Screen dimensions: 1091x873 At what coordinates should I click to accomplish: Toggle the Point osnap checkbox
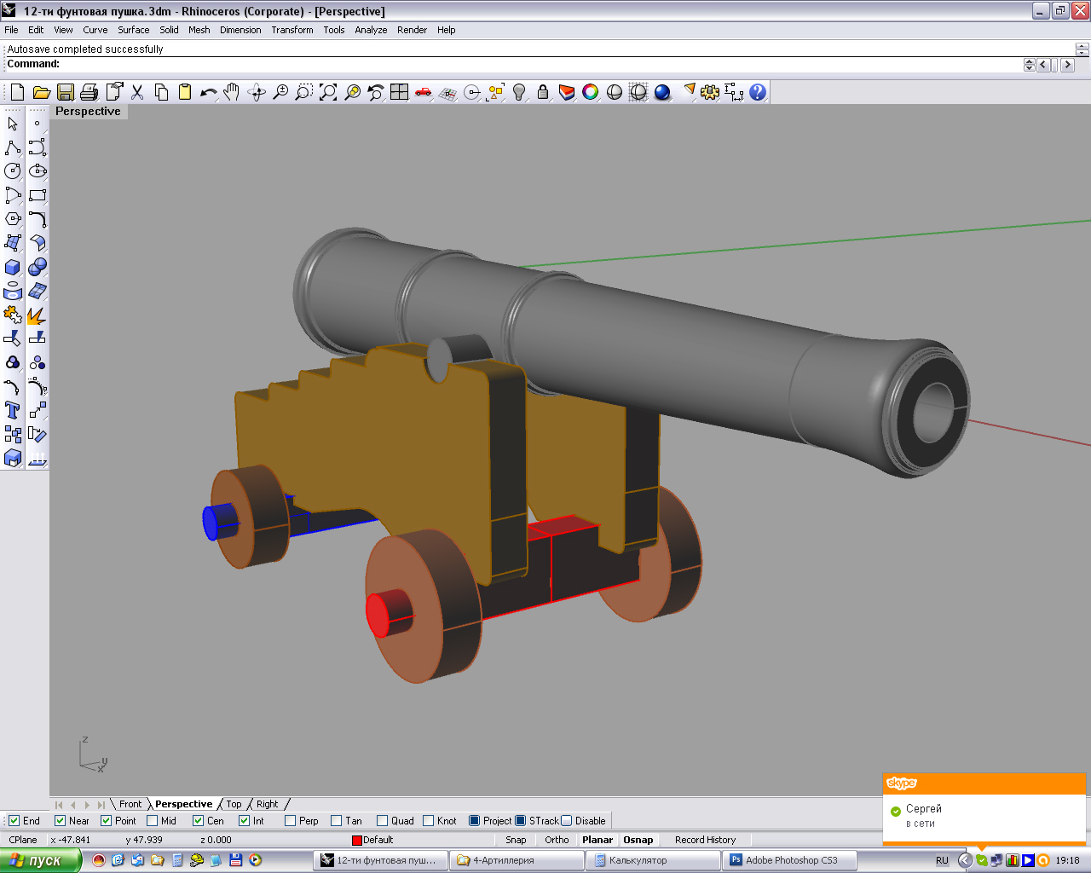[106, 821]
